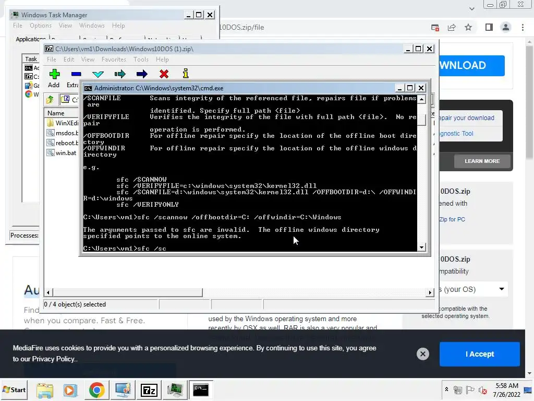Click the Repair your download link
This screenshot has height=401, width=534.
coord(466,118)
